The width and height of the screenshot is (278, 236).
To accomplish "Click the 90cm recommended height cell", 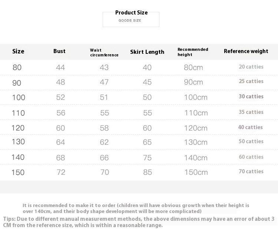I will (193, 82).
